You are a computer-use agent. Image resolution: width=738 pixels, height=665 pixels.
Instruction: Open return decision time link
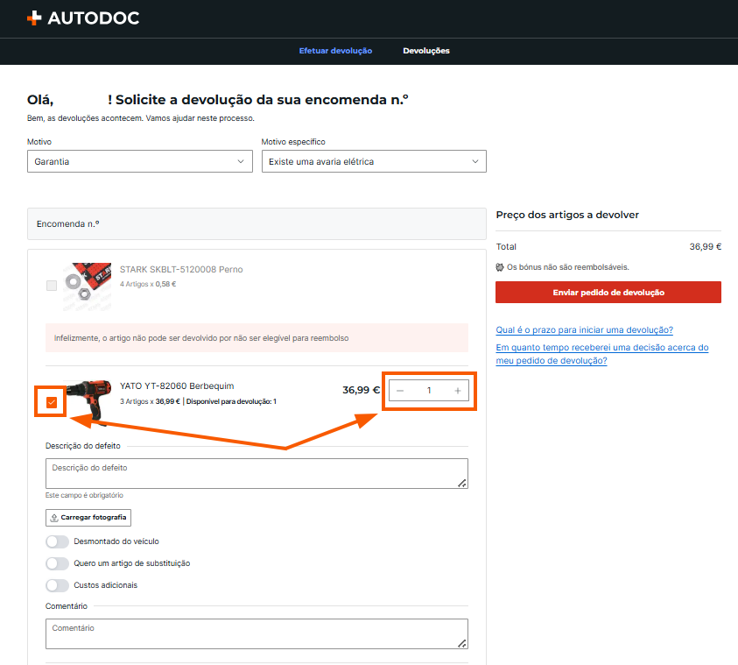click(602, 354)
